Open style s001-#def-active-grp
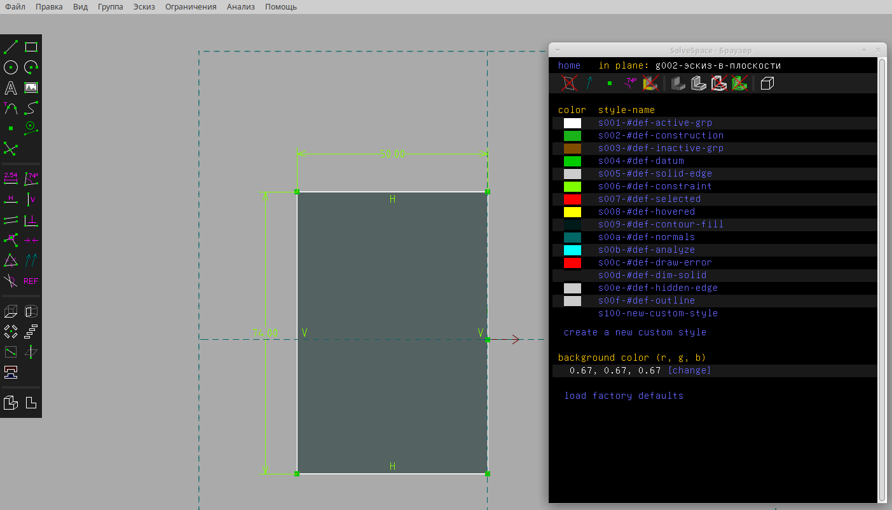The height and width of the screenshot is (510, 892). (x=655, y=123)
